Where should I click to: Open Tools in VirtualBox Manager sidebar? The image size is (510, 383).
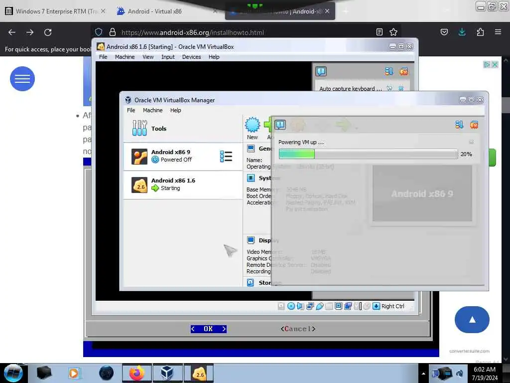[x=183, y=128]
